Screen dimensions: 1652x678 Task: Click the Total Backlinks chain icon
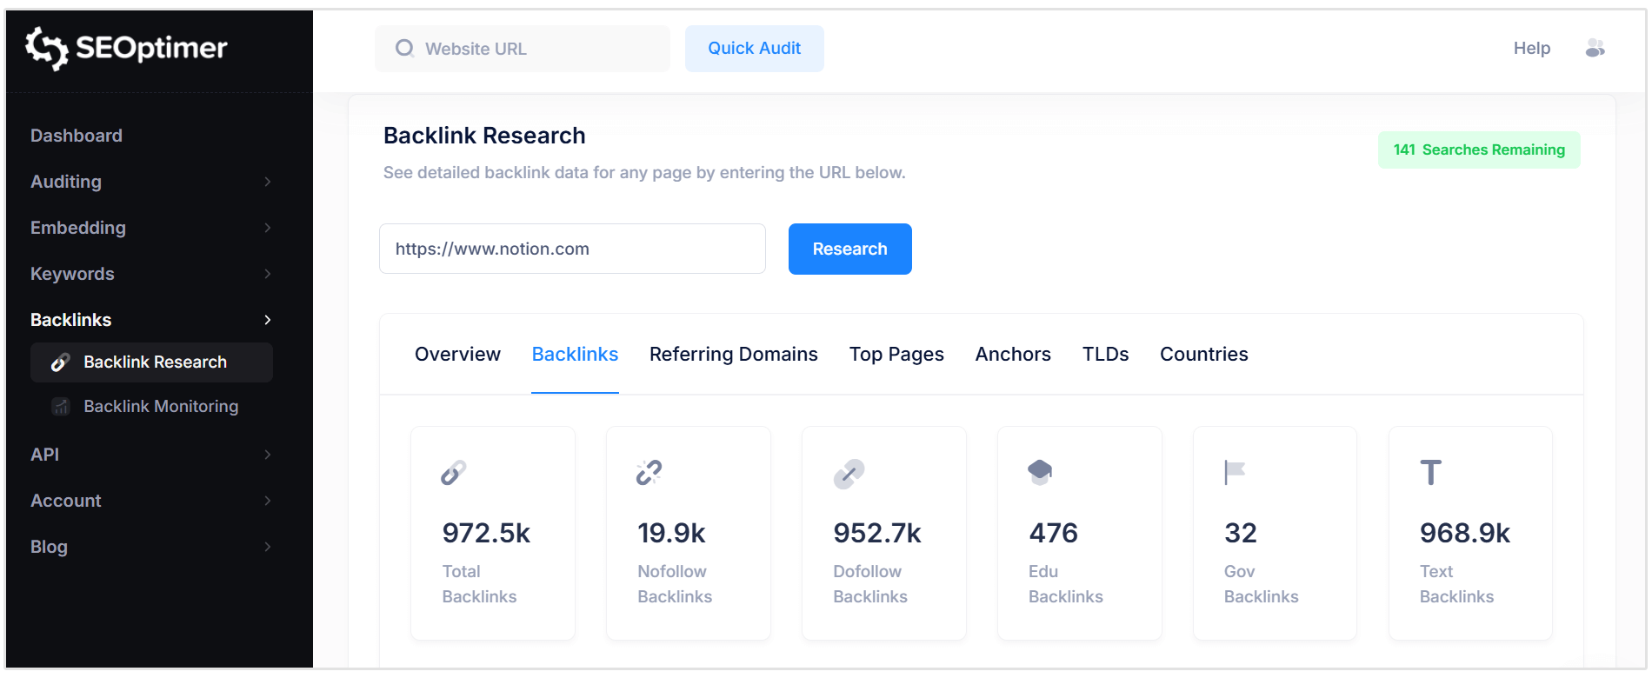pyautogui.click(x=454, y=473)
